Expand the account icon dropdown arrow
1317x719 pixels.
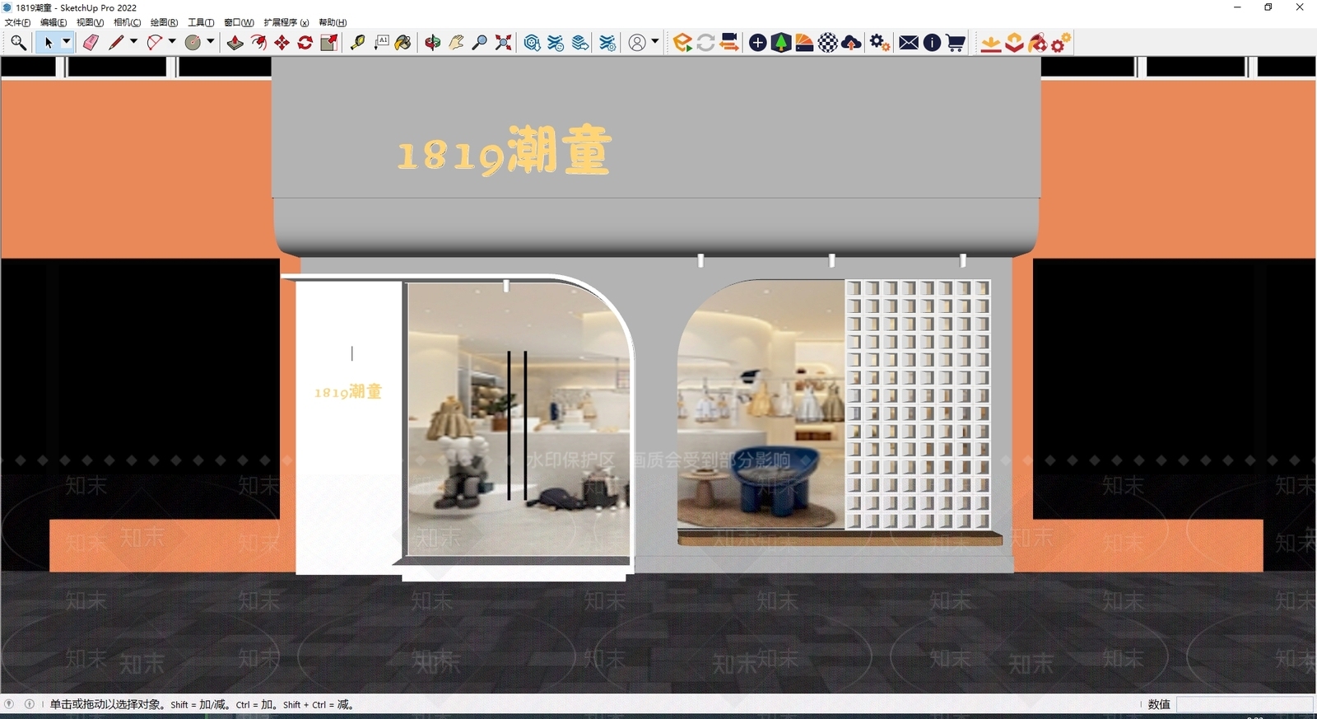pos(655,42)
